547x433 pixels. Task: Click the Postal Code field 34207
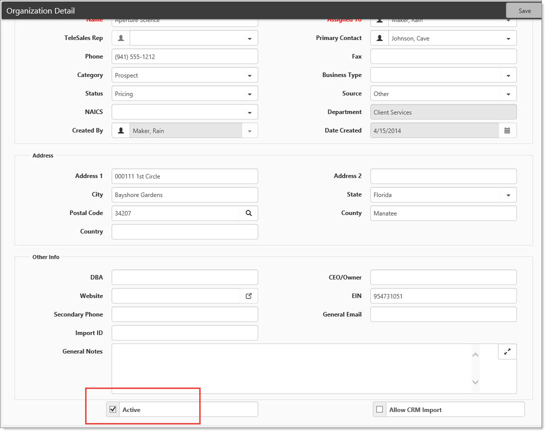tap(176, 213)
